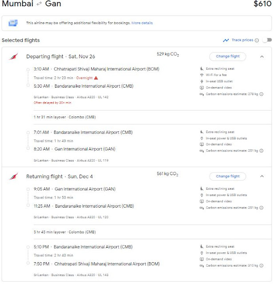The height and width of the screenshot is (284, 277).
Task: Toggle the Track prices switch
Action: click(x=266, y=40)
